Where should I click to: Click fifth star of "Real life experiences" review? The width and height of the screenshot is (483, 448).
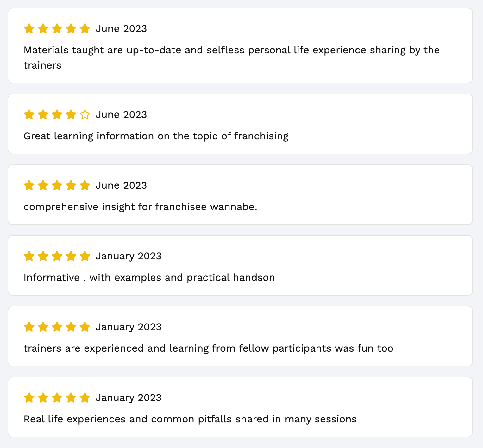(85, 398)
